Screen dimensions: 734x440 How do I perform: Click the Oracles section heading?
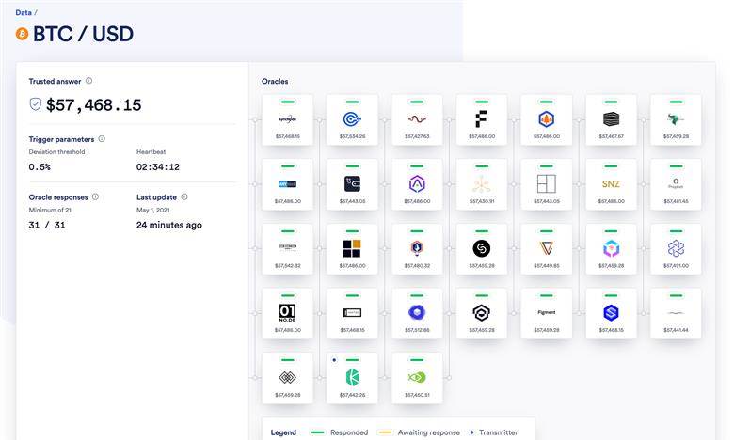275,82
